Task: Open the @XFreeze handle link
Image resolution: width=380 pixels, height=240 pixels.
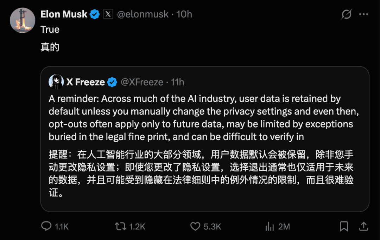Action: [x=142, y=82]
